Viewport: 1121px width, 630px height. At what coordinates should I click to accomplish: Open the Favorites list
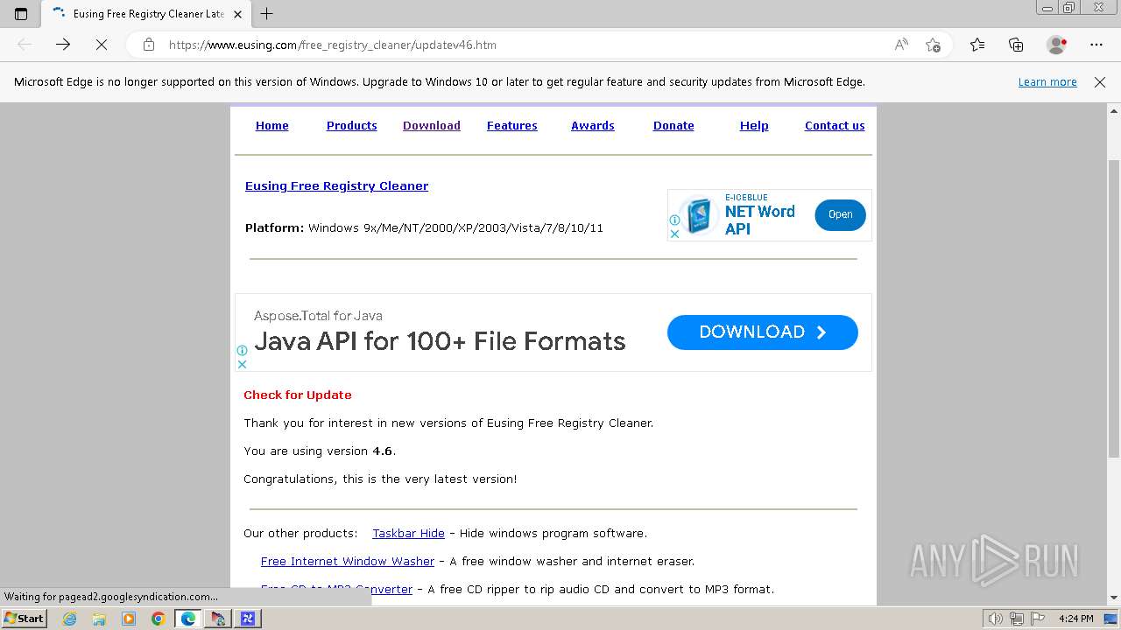pyautogui.click(x=977, y=45)
